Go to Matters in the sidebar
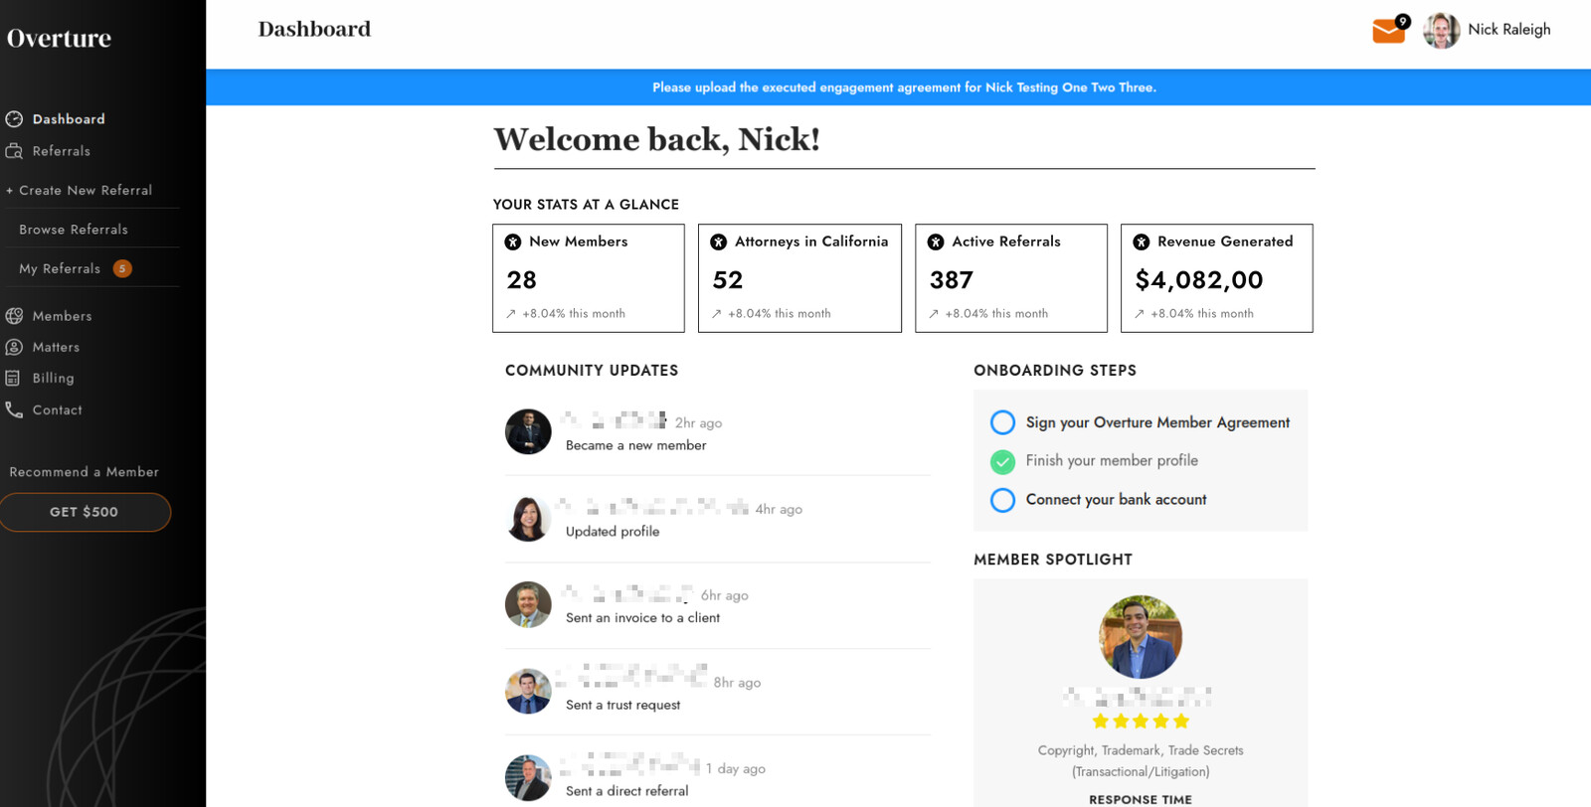 (56, 347)
